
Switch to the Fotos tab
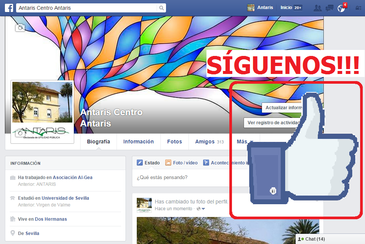coord(175,142)
